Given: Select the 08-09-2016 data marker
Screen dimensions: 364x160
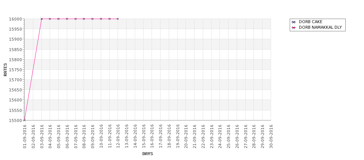Looking at the screenshot, I should tap(84, 19).
